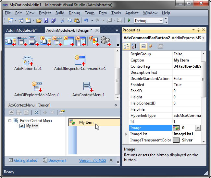211x178 pixels.
Task: Click the Open File folder icon
Action: tap(39, 20)
